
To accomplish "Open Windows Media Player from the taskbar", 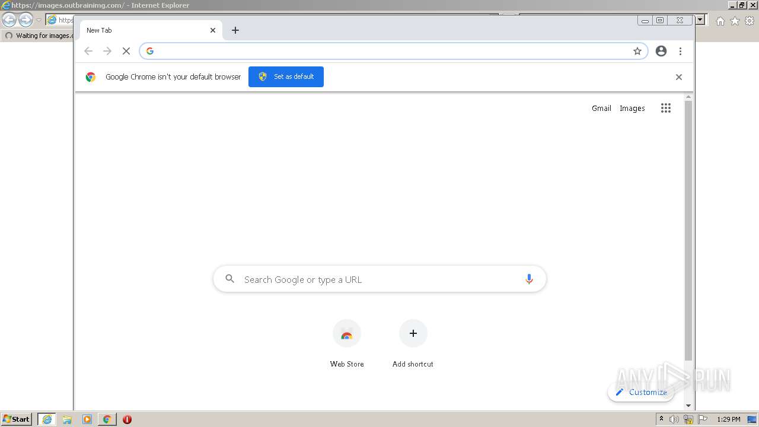I will 87,419.
